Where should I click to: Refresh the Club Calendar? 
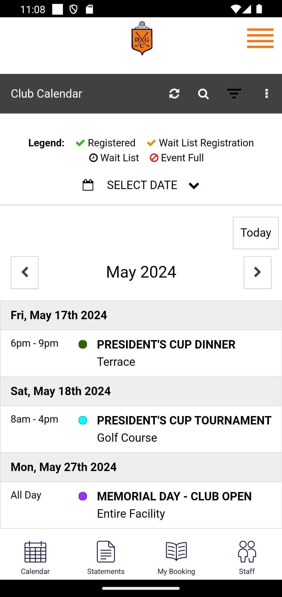(x=174, y=93)
